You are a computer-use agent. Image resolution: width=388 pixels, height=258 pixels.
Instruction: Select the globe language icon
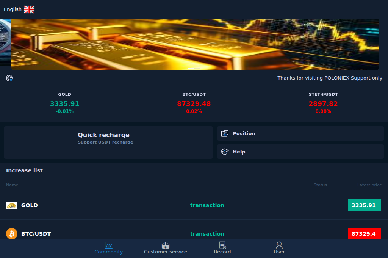point(9,78)
